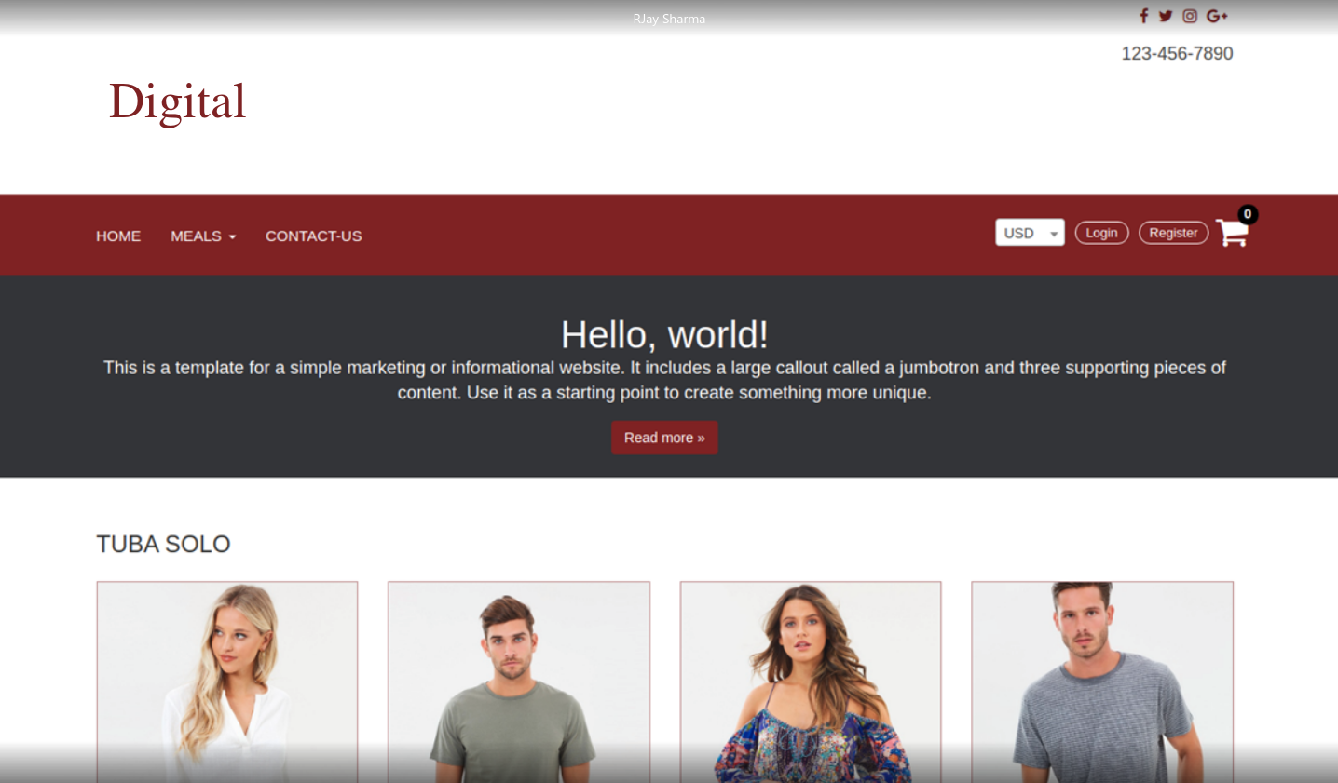Expand the MEALS dropdown menu
Screen dimensions: 1338x783
pos(203,236)
